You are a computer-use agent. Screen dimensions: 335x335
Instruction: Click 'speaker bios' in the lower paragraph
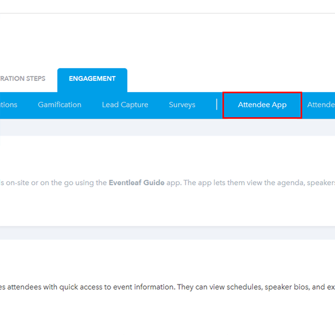(285, 288)
